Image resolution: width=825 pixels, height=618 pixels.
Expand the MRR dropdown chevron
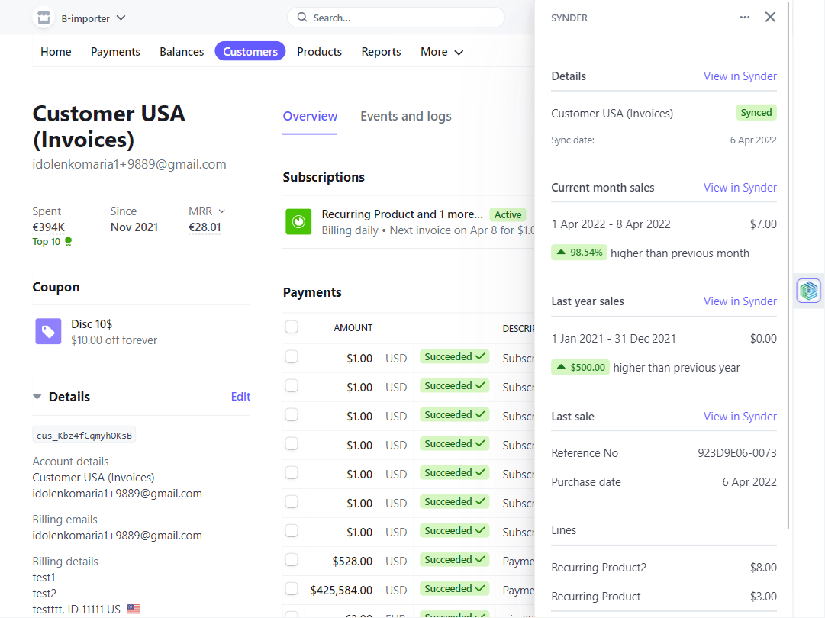tap(222, 211)
